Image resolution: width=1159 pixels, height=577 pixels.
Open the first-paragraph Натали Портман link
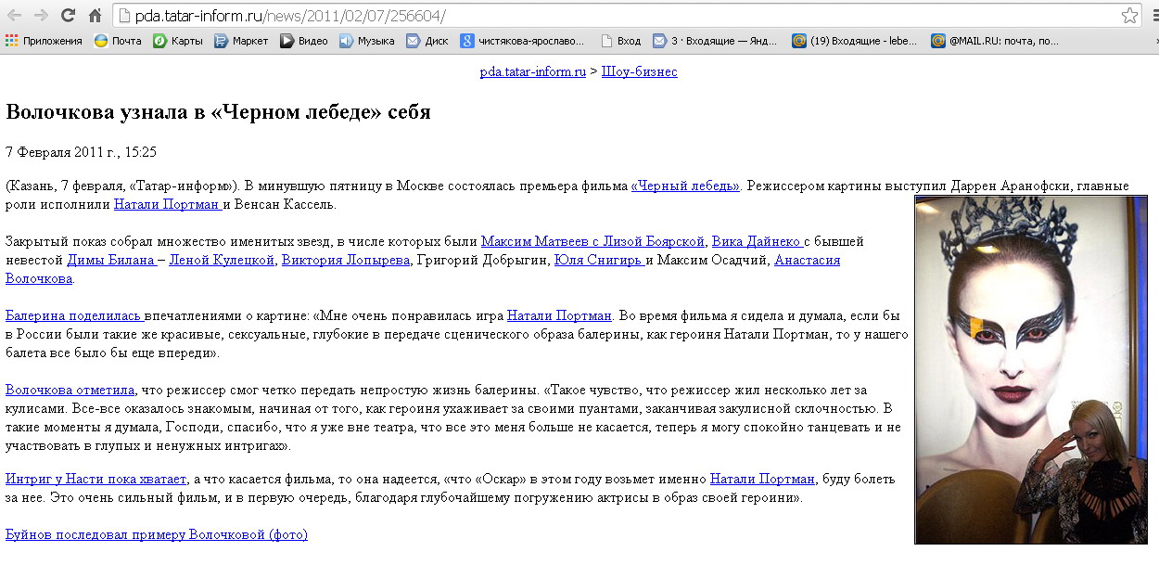pyautogui.click(x=168, y=204)
